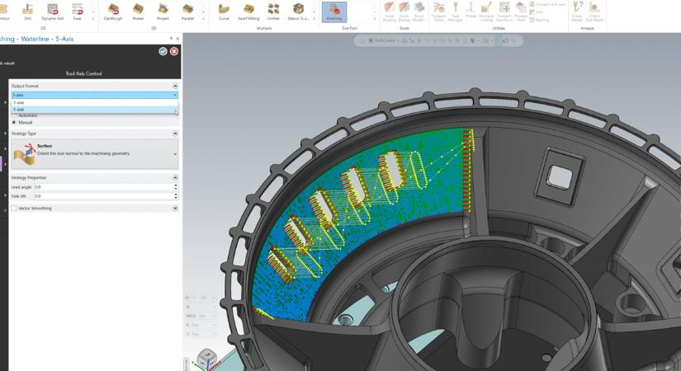The image size is (681, 371).
Task: Open the Process Hole utility
Action: click(x=520, y=12)
